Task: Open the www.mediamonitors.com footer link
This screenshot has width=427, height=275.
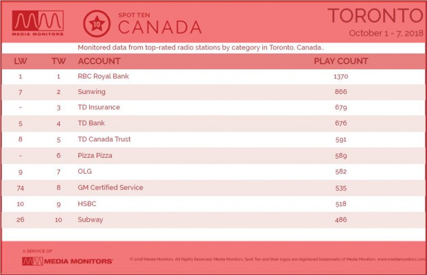Action: tap(402, 259)
